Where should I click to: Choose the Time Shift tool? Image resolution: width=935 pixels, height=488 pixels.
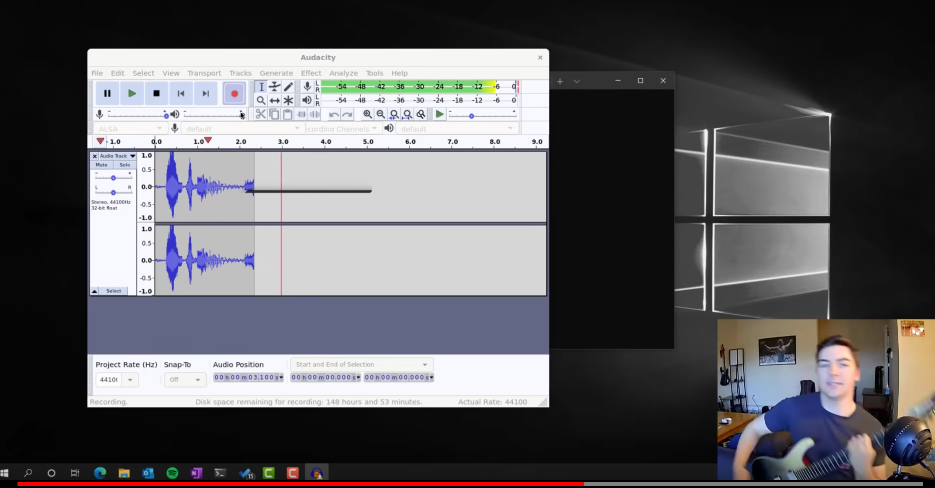point(274,100)
